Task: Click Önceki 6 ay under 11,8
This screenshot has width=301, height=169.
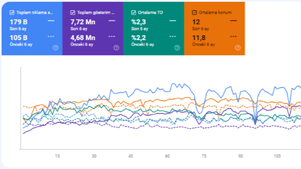Action: click(x=203, y=44)
